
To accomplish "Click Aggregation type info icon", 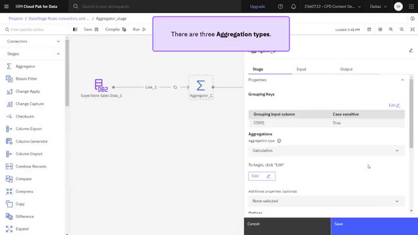I will point(279,141).
